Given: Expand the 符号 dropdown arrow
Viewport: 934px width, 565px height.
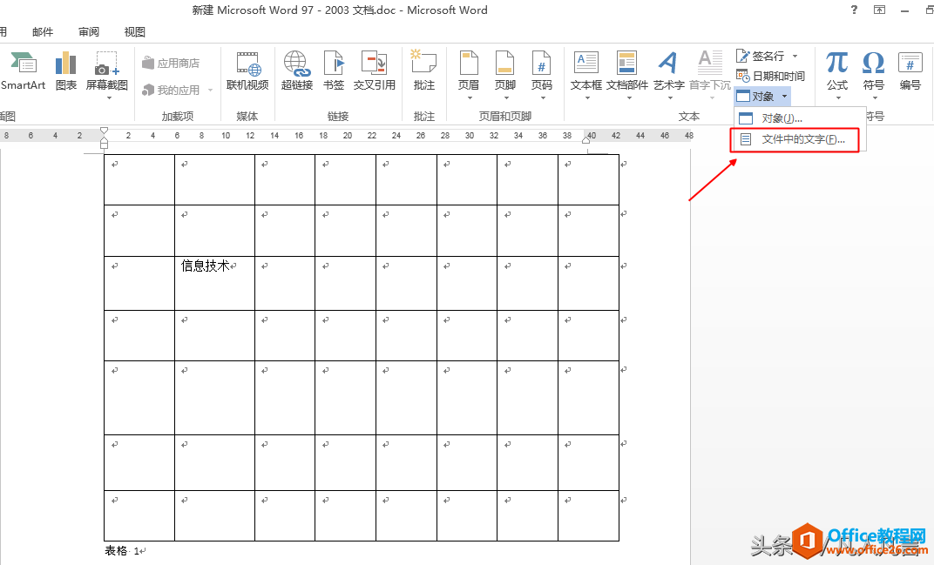Looking at the screenshot, I should pos(875,98).
